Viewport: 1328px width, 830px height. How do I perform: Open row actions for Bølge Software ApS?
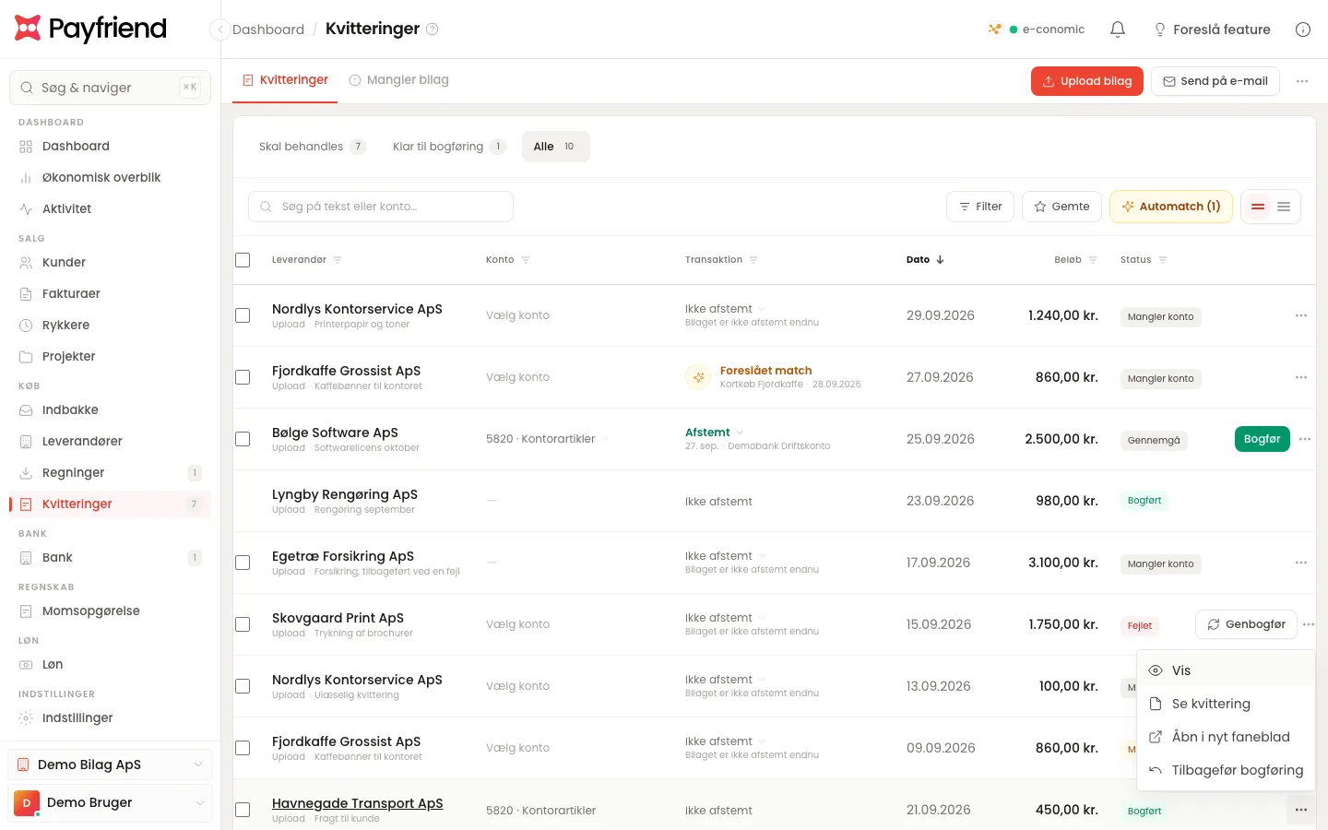coord(1305,439)
